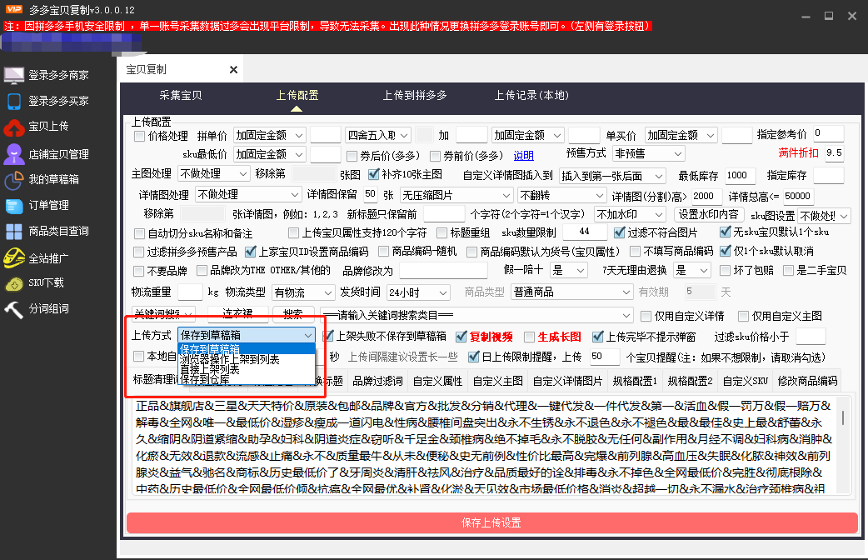Toggle 过滤不符合图片 checkbox
The width and height of the screenshot is (868, 560).
(620, 232)
